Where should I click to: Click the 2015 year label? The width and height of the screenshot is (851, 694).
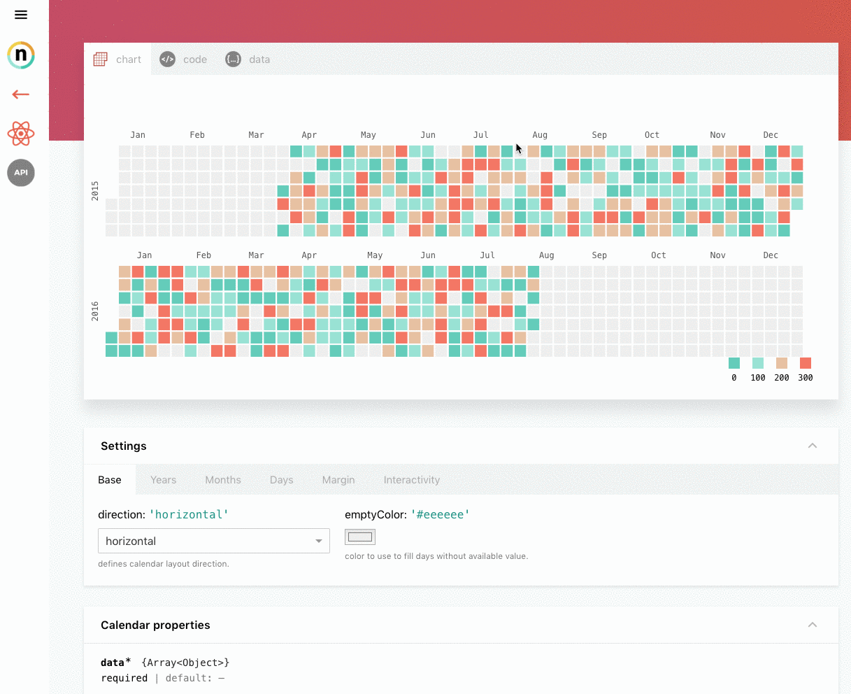pyautogui.click(x=95, y=191)
